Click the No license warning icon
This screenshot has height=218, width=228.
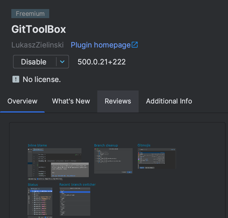[x=16, y=79]
